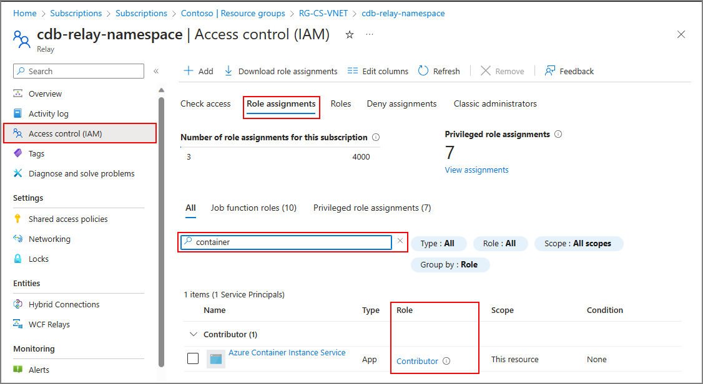Image resolution: width=703 pixels, height=384 pixels.
Task: Select the Tags icon in sidebar
Action: pos(17,153)
